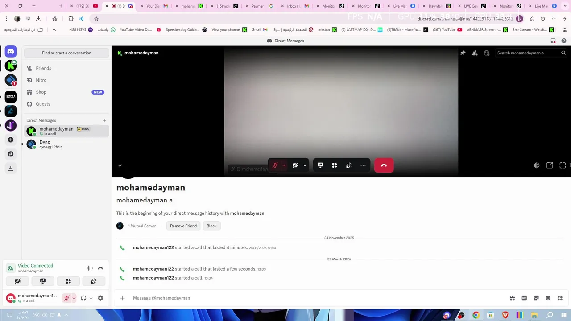Click Block button
Screen dimensions: 571x321
[211, 226]
